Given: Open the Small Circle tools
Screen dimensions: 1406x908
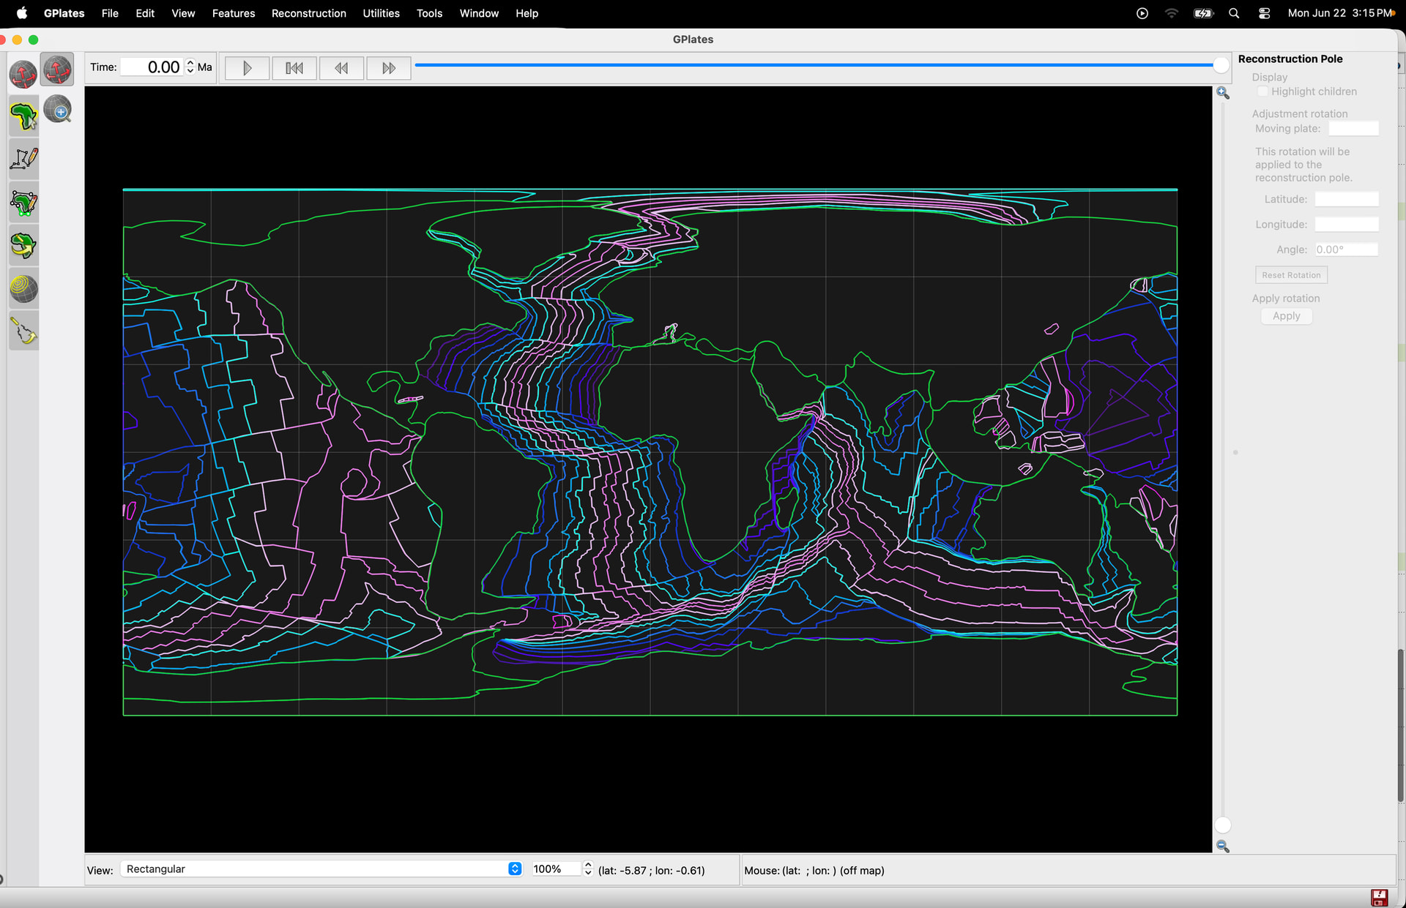Looking at the screenshot, I should pos(23,289).
